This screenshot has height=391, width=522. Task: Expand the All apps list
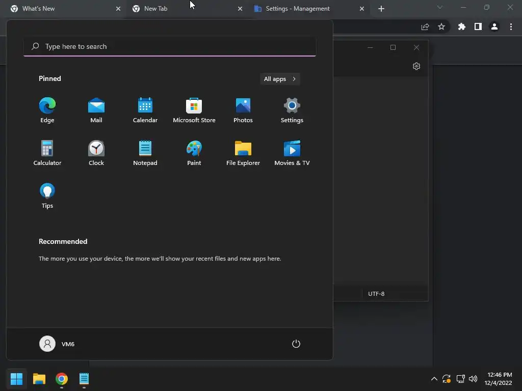click(280, 79)
